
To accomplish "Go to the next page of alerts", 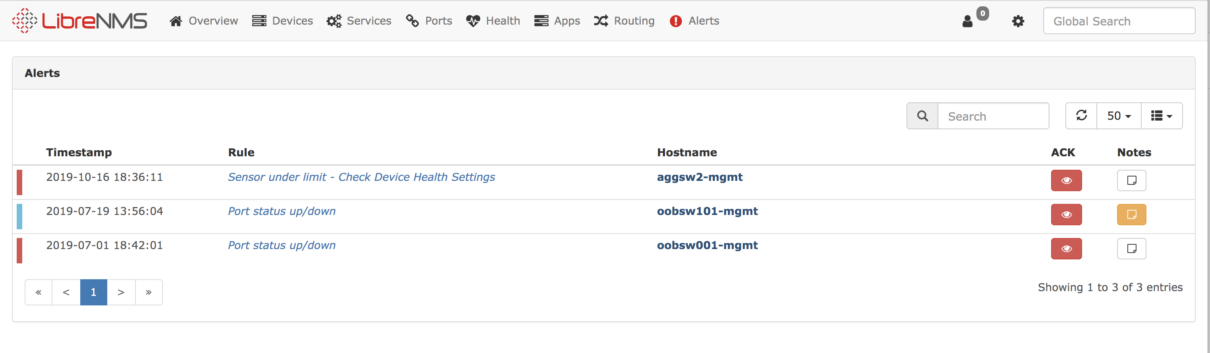I will (x=121, y=292).
